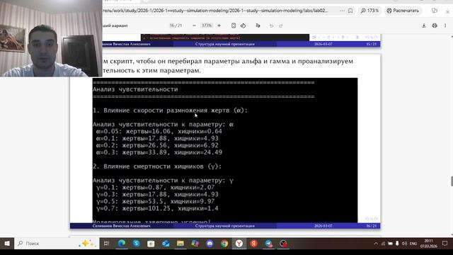
Task: Open the taskbar clock 20:11
Action: pos(429,244)
